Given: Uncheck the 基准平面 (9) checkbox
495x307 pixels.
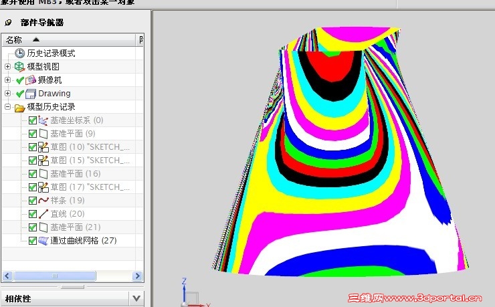Looking at the screenshot, I should [33, 134].
